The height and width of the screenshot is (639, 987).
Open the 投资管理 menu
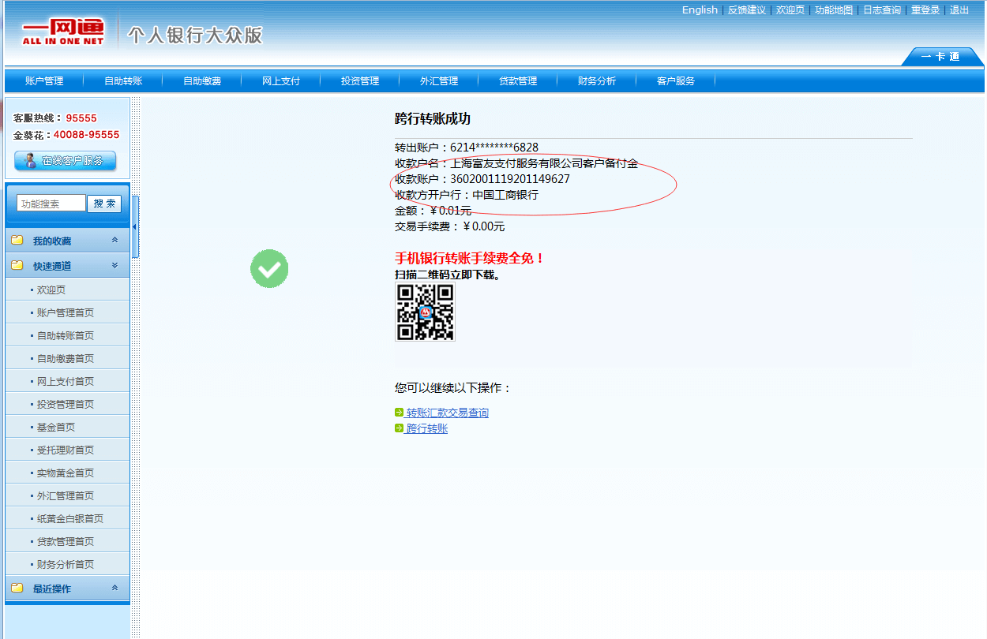point(360,81)
